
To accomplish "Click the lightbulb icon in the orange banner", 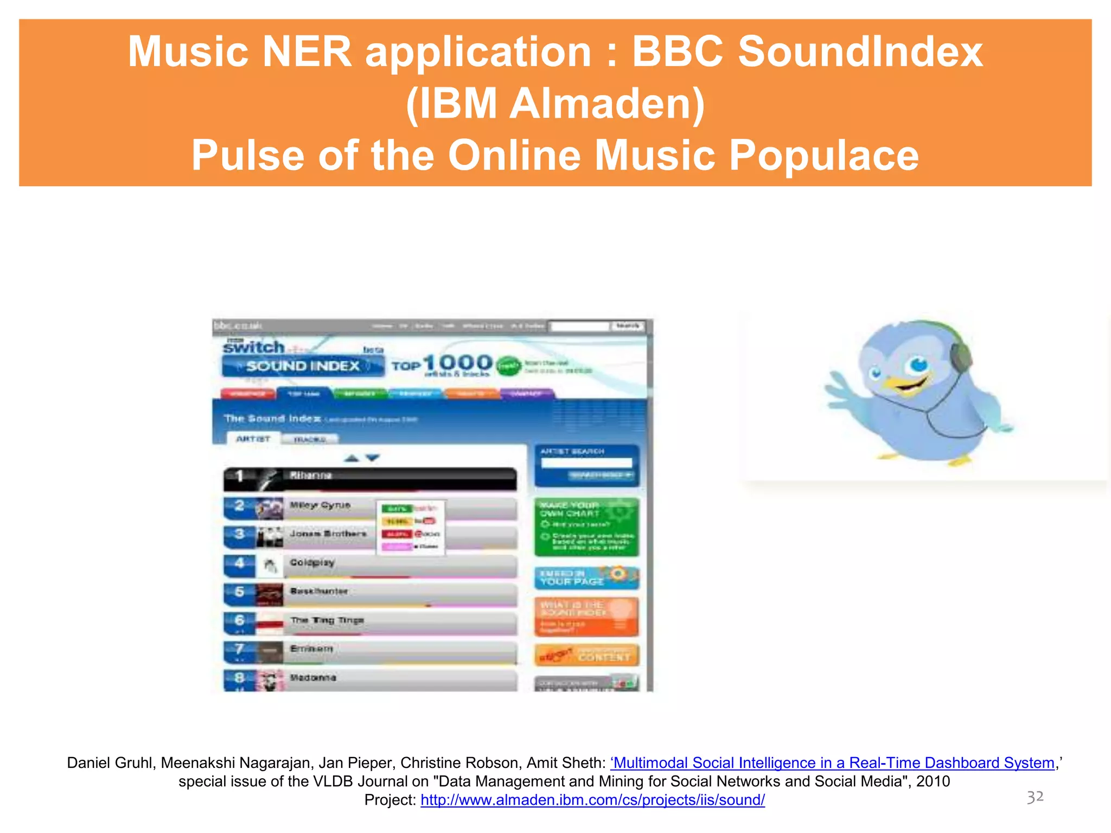I will [622, 613].
